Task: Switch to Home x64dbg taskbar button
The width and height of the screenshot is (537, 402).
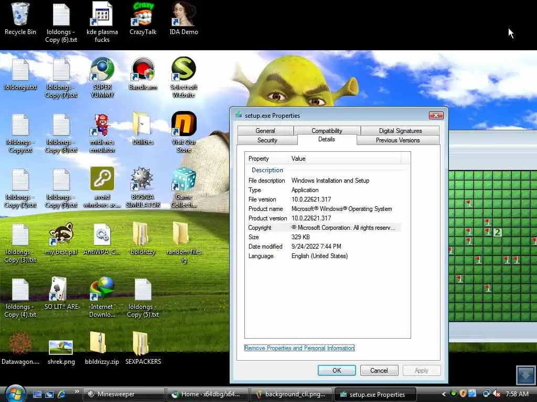Action: coord(208,394)
